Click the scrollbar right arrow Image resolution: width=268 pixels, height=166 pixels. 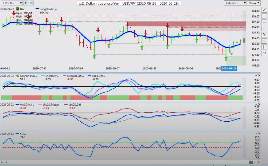(x=255, y=162)
